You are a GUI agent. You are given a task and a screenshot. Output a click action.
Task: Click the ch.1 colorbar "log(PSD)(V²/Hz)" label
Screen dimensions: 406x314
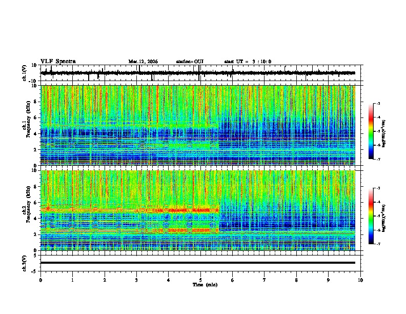(384, 134)
